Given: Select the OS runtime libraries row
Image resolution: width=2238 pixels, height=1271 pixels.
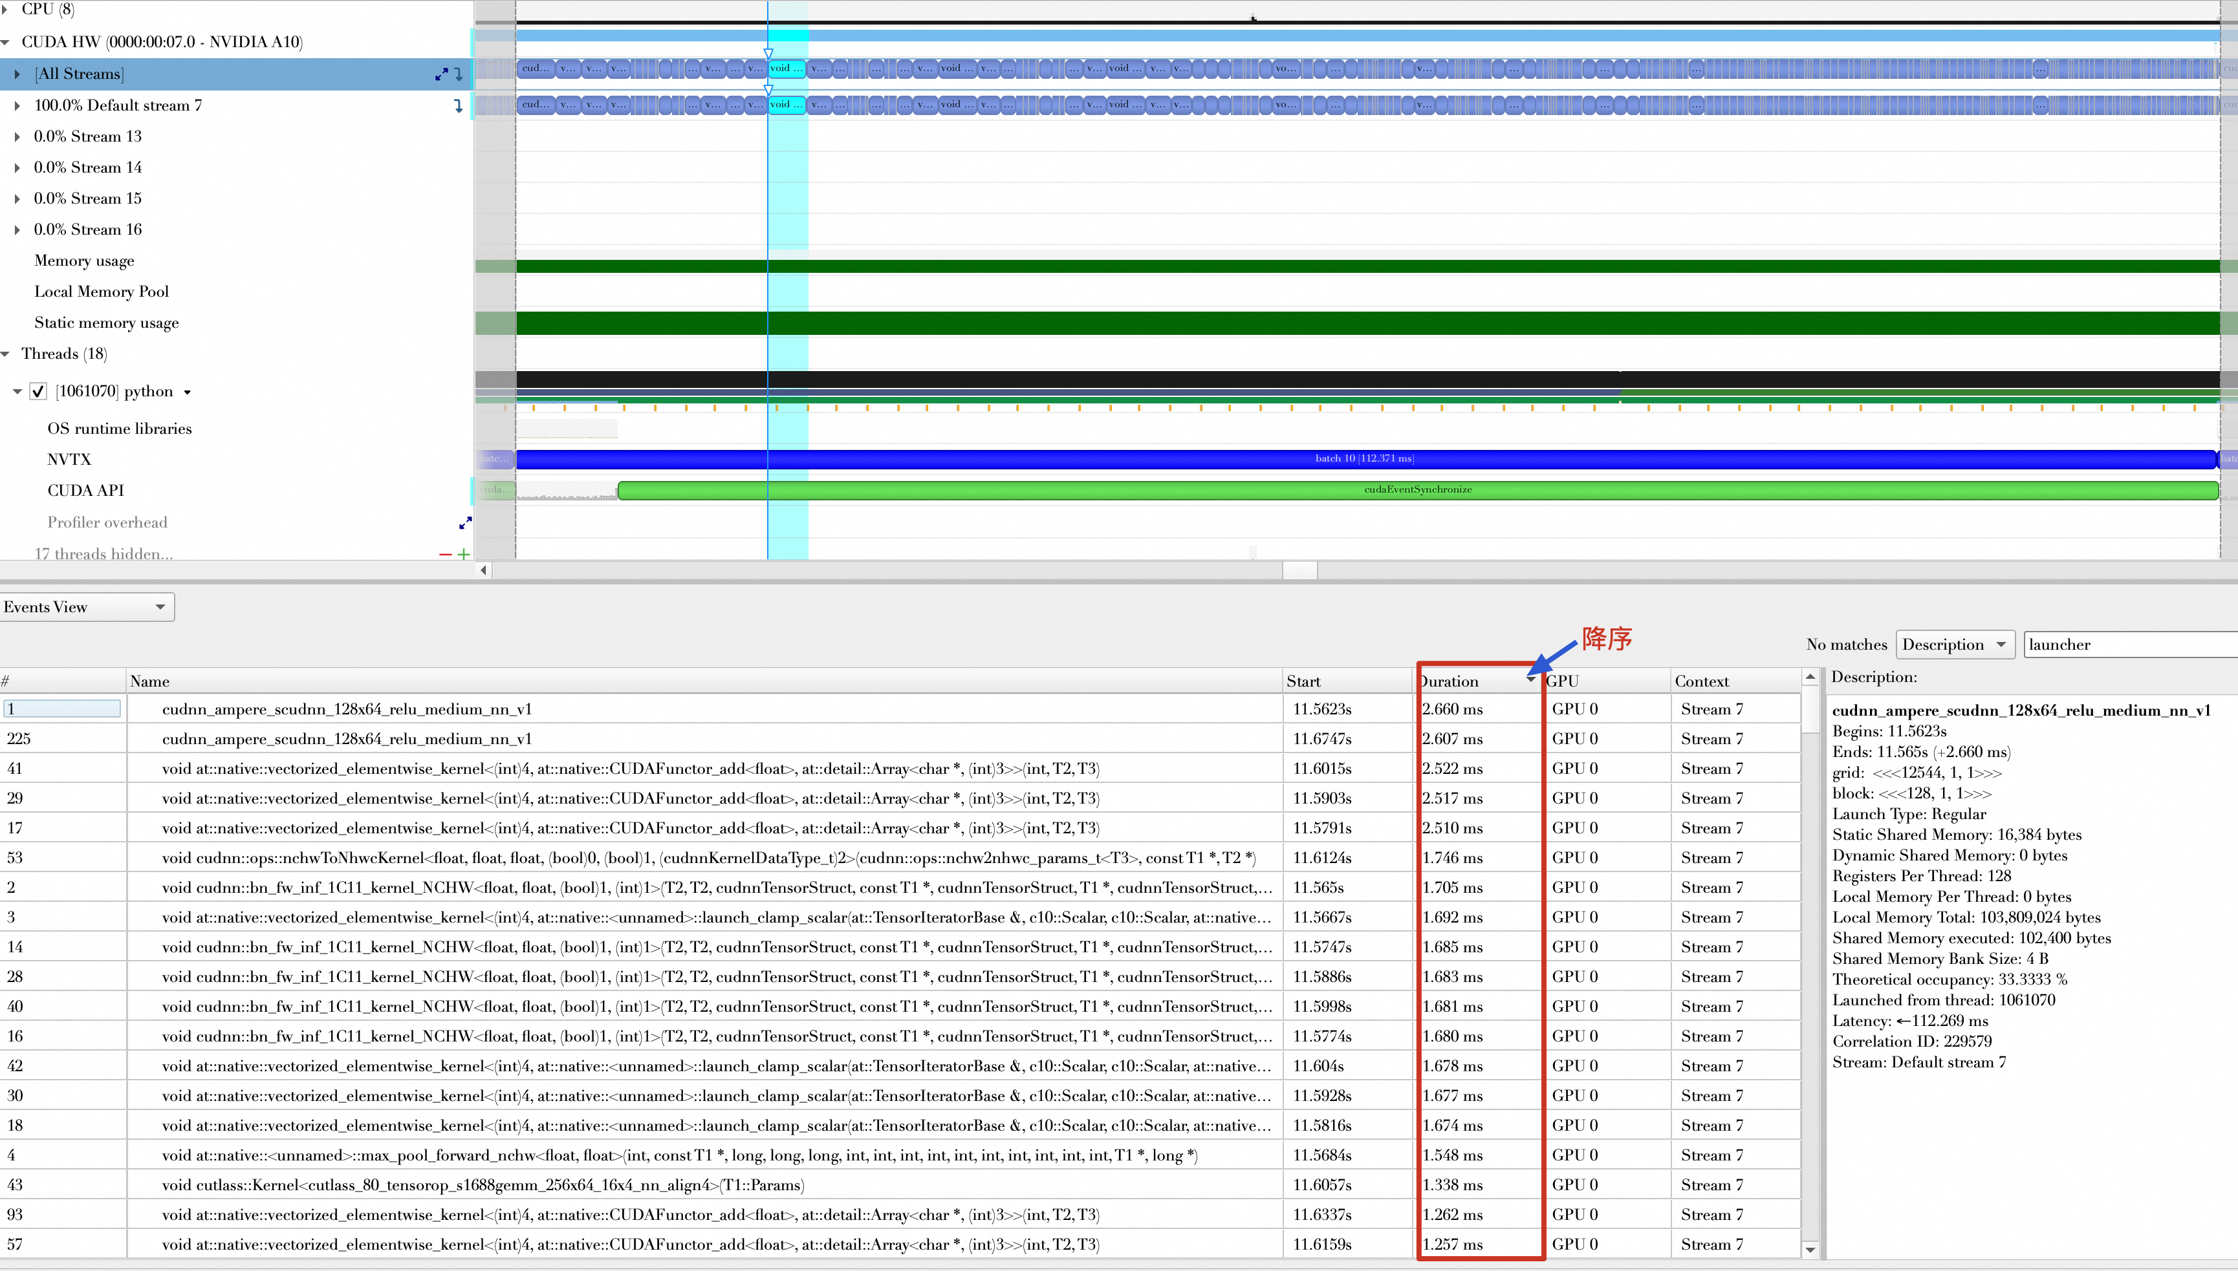Looking at the screenshot, I should pyautogui.click(x=120, y=429).
